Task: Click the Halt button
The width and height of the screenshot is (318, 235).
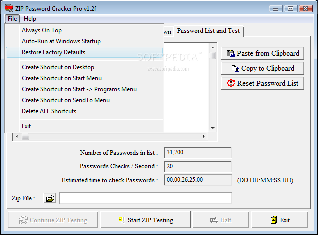Action: point(221,220)
